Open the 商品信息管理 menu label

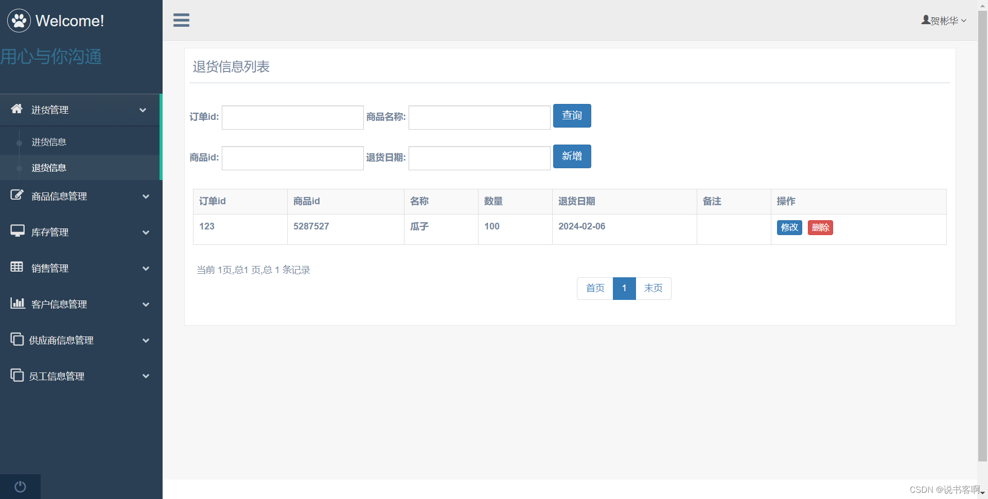[59, 197]
